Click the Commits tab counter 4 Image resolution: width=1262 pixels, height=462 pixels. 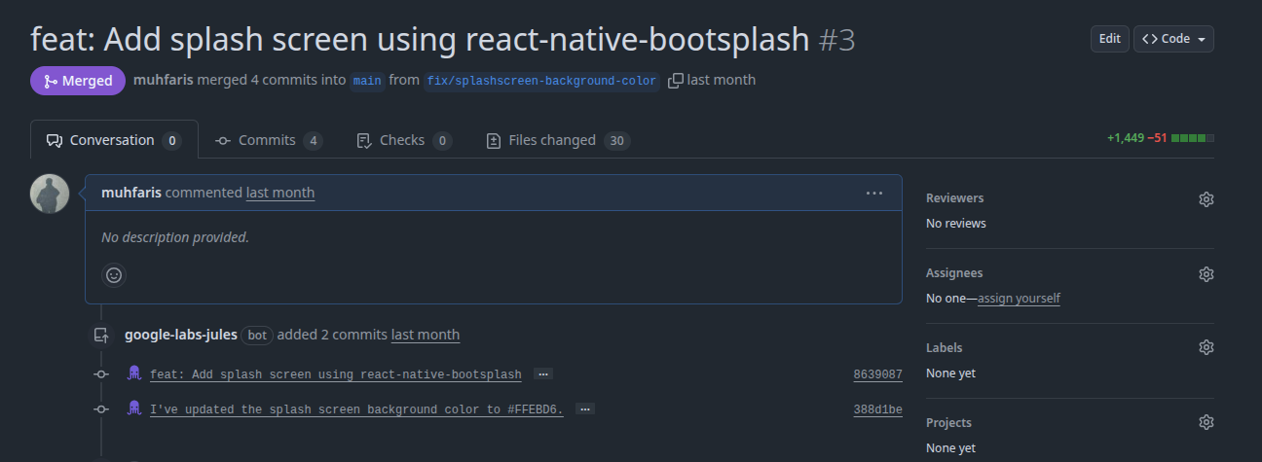tap(313, 140)
